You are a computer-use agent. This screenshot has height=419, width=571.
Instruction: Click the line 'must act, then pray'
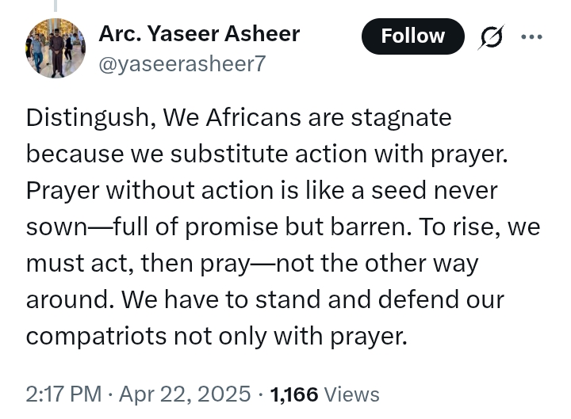pyautogui.click(x=252, y=263)
